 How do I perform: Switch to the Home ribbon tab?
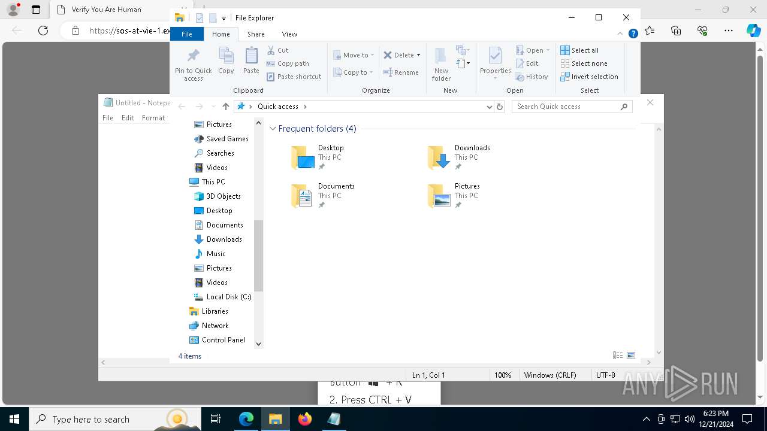[221, 34]
